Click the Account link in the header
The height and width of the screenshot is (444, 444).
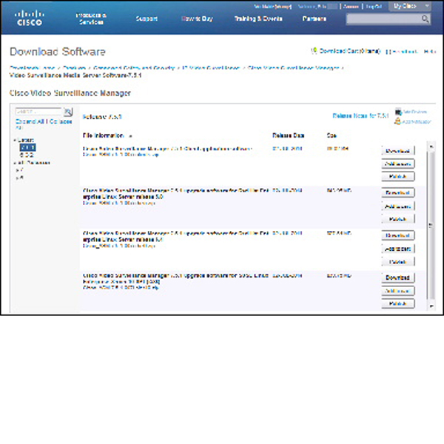click(x=351, y=6)
